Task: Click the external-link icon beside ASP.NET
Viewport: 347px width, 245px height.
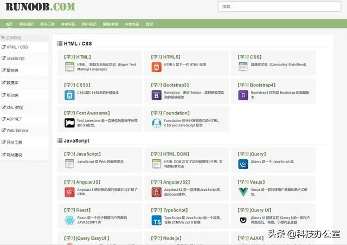Action: (x=3, y=119)
